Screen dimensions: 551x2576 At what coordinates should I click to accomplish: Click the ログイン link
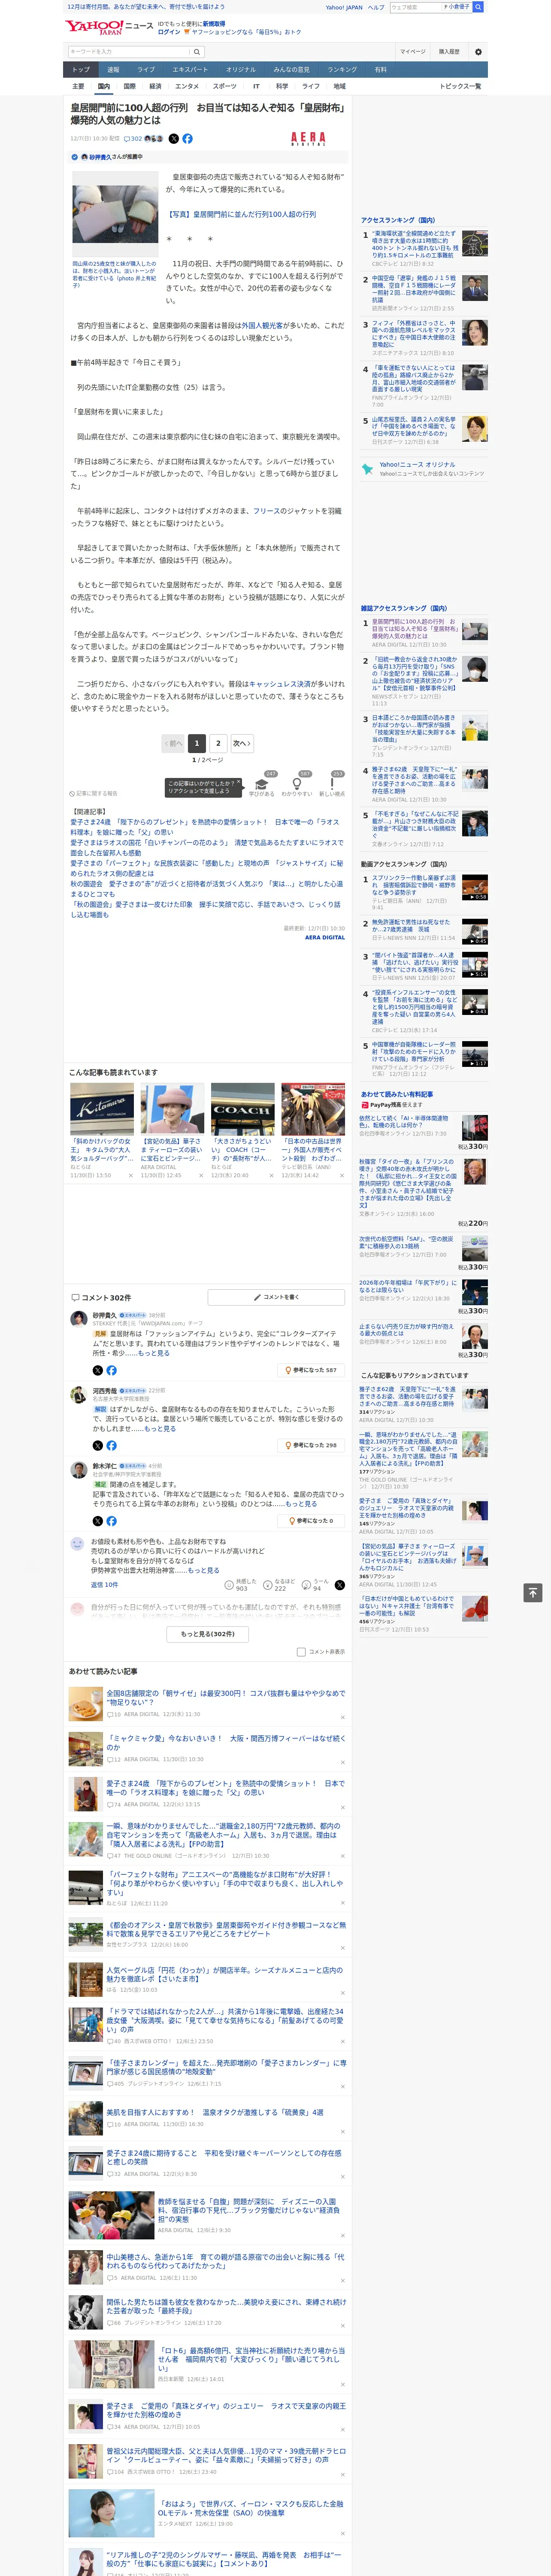169,32
